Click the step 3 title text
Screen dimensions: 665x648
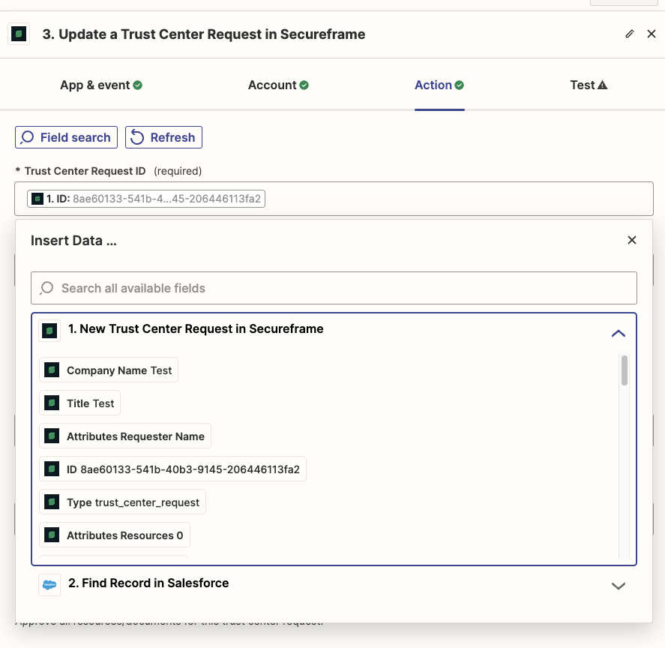click(x=204, y=34)
